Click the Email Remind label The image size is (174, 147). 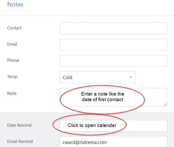20,141
